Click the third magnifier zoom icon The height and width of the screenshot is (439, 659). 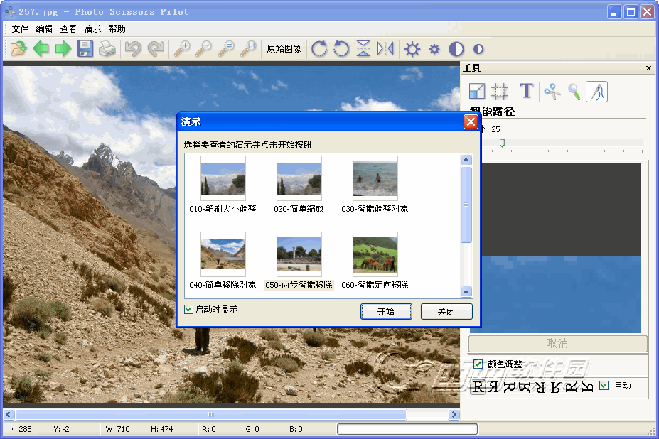pos(226,49)
